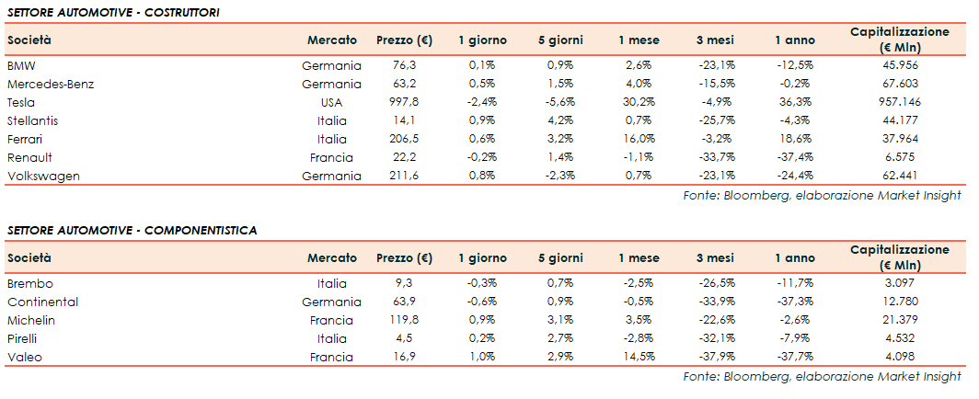Click Ferrari's 1 anno value 18,6%

point(792,139)
